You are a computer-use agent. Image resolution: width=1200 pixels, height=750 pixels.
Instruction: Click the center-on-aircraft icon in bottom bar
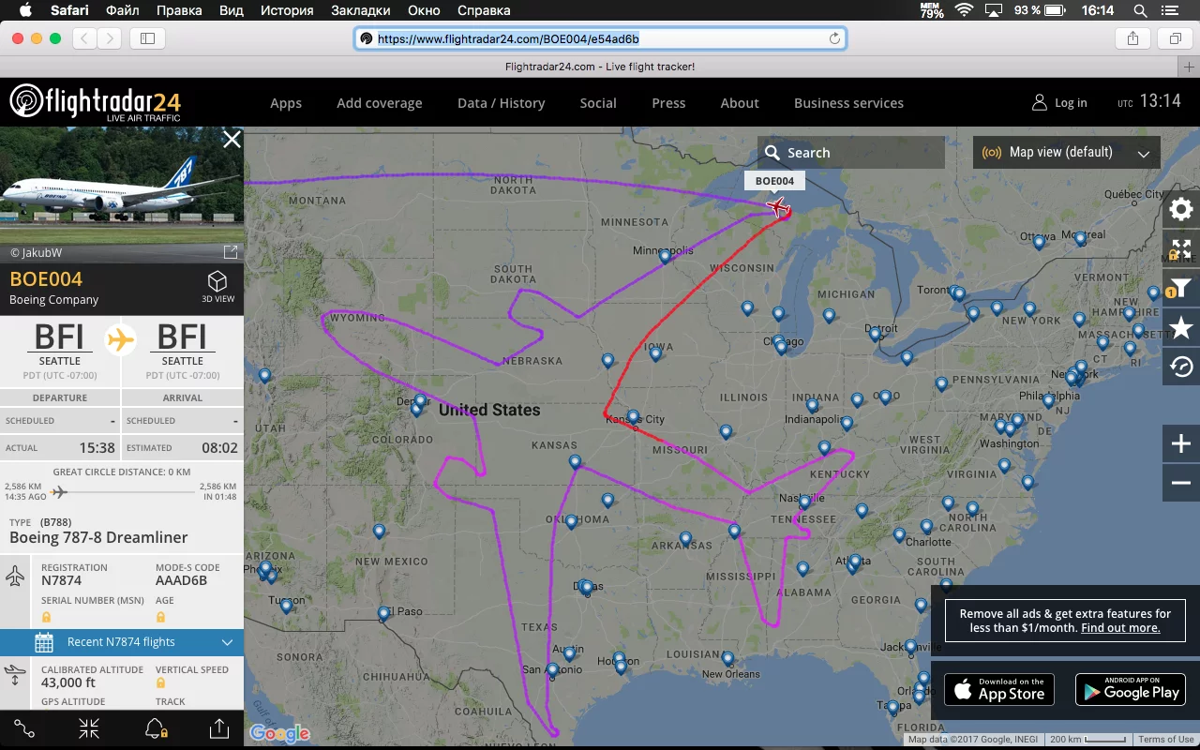89,728
